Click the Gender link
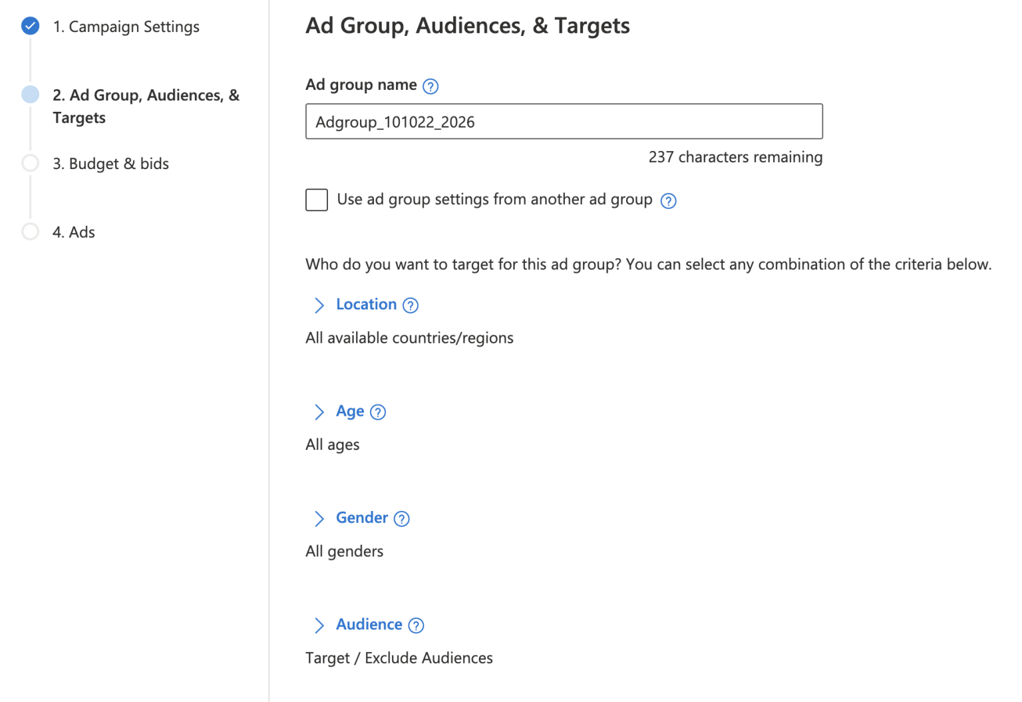 pos(362,518)
